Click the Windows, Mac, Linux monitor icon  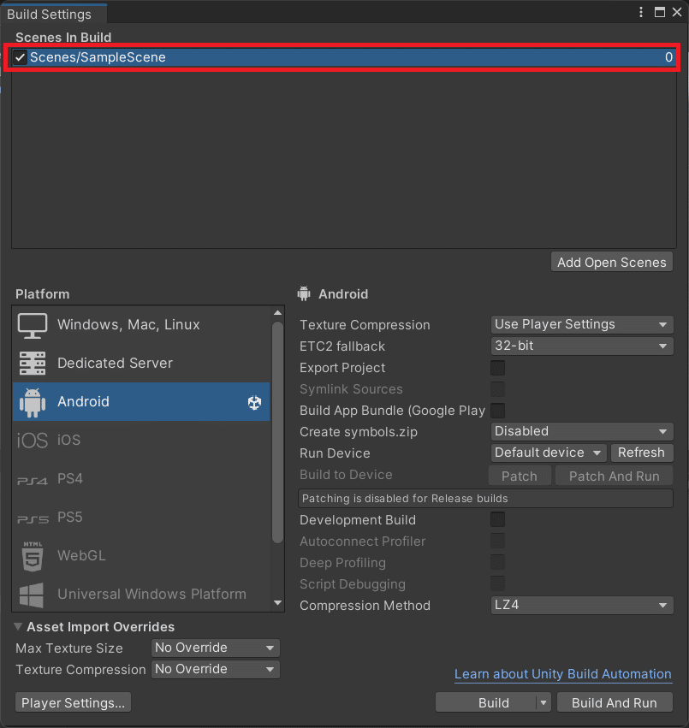(x=32, y=325)
